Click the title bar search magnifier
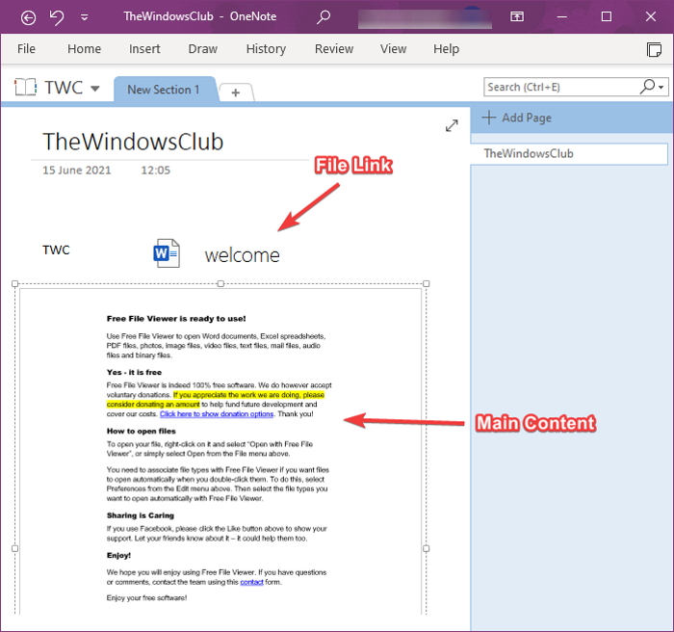This screenshot has height=632, width=674. [324, 17]
